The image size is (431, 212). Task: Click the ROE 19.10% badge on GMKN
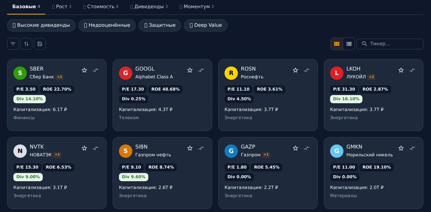tap(377, 167)
